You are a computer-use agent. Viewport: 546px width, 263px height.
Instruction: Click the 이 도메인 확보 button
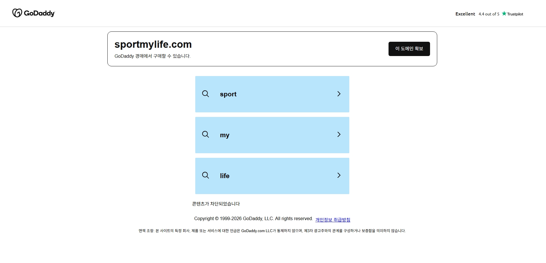409,49
